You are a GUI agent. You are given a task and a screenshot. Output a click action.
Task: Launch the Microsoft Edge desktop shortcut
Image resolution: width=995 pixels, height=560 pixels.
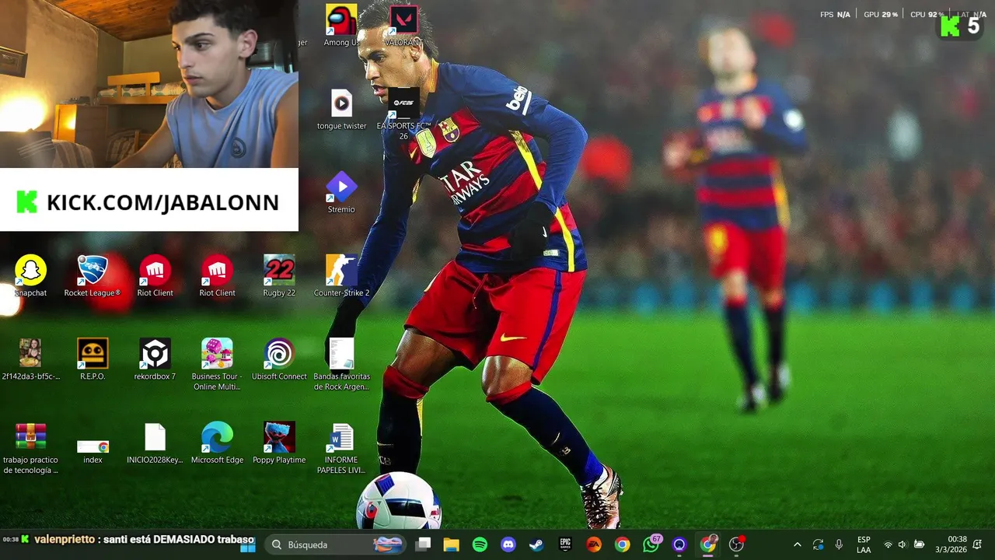click(x=217, y=443)
